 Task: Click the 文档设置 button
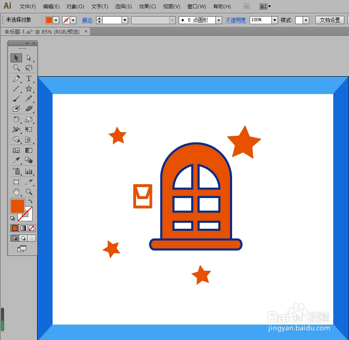pyautogui.click(x=330, y=20)
